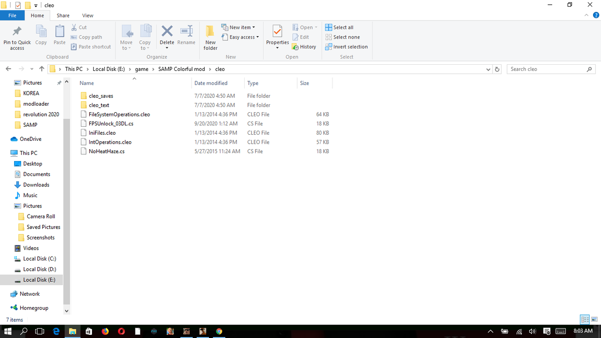Switch to the Share tab

[x=63, y=15]
